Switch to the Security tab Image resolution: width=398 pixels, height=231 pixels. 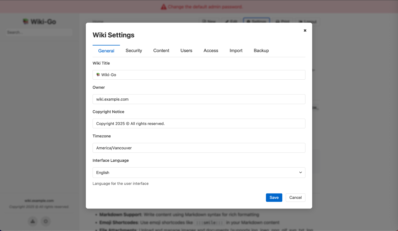134,51
